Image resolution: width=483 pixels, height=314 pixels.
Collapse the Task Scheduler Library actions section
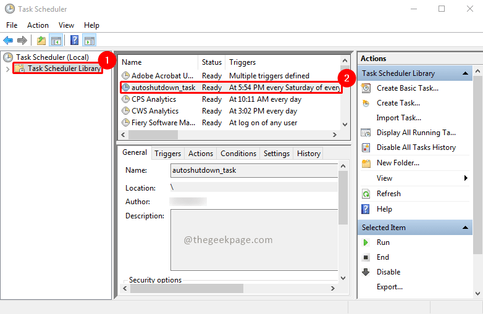pyautogui.click(x=465, y=73)
